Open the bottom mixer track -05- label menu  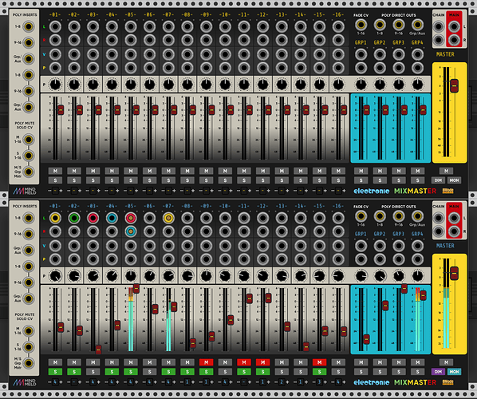(131, 206)
